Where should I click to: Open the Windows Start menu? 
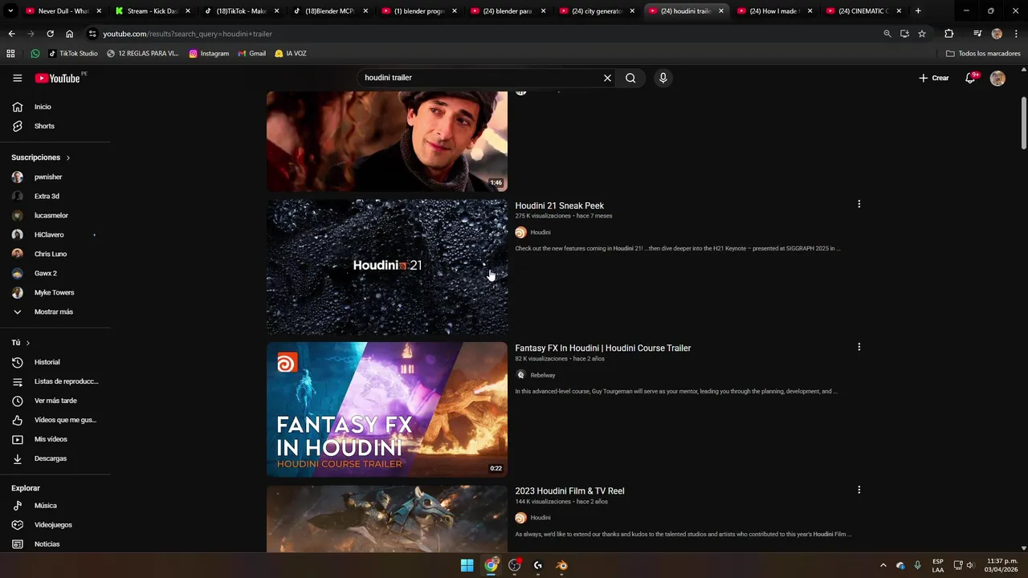click(467, 565)
